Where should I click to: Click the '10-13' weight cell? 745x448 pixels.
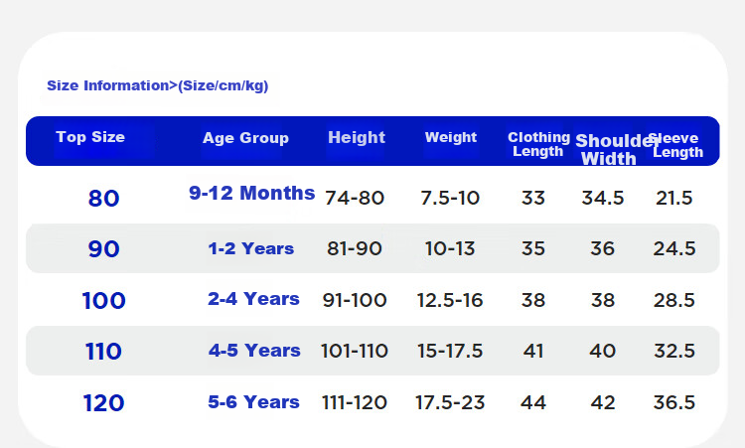tap(450, 248)
